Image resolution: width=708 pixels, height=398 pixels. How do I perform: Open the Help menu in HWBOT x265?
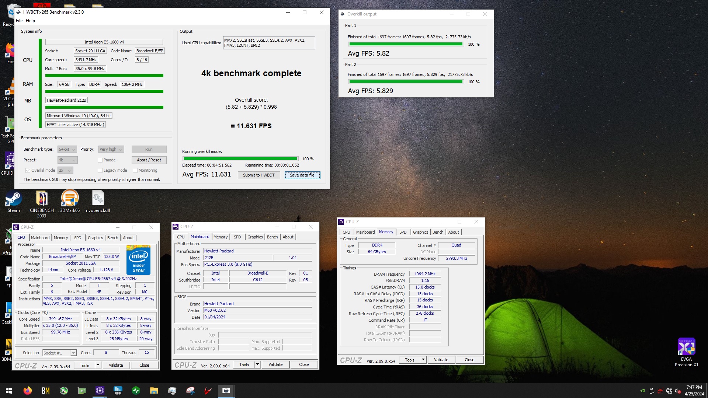coord(30,21)
